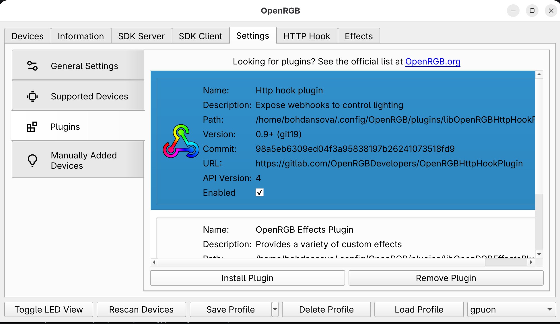Go to the SDK Server tab
The height and width of the screenshot is (324, 560).
(x=141, y=36)
